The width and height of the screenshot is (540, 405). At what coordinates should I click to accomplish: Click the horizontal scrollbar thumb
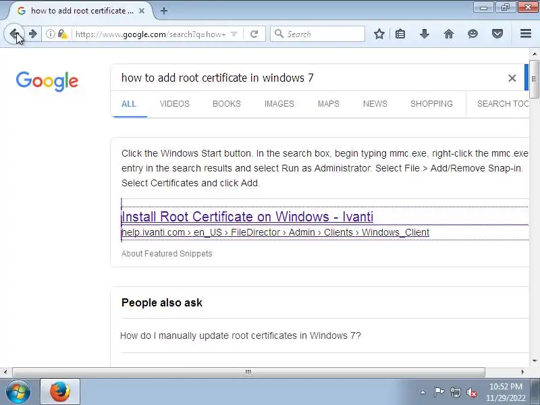pos(248,372)
